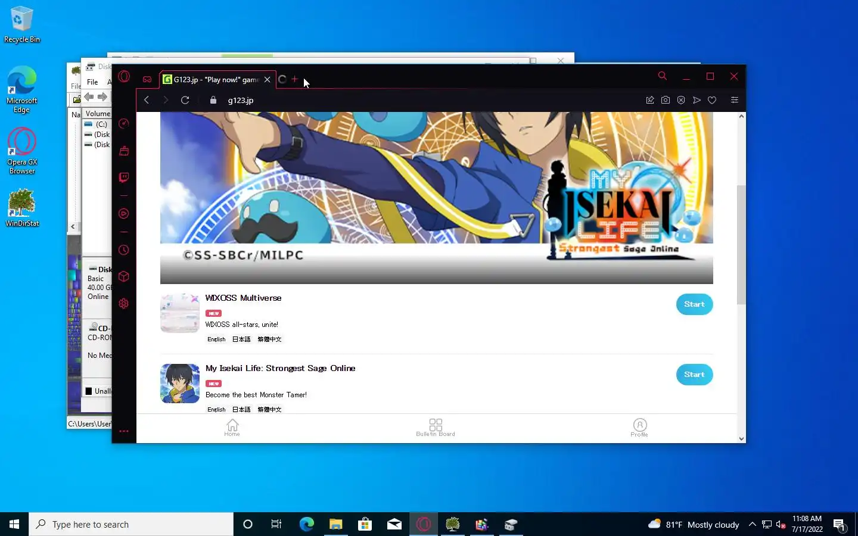Open sidebar setup three-dots icon
Screen dimensions: 858x536
[124, 431]
